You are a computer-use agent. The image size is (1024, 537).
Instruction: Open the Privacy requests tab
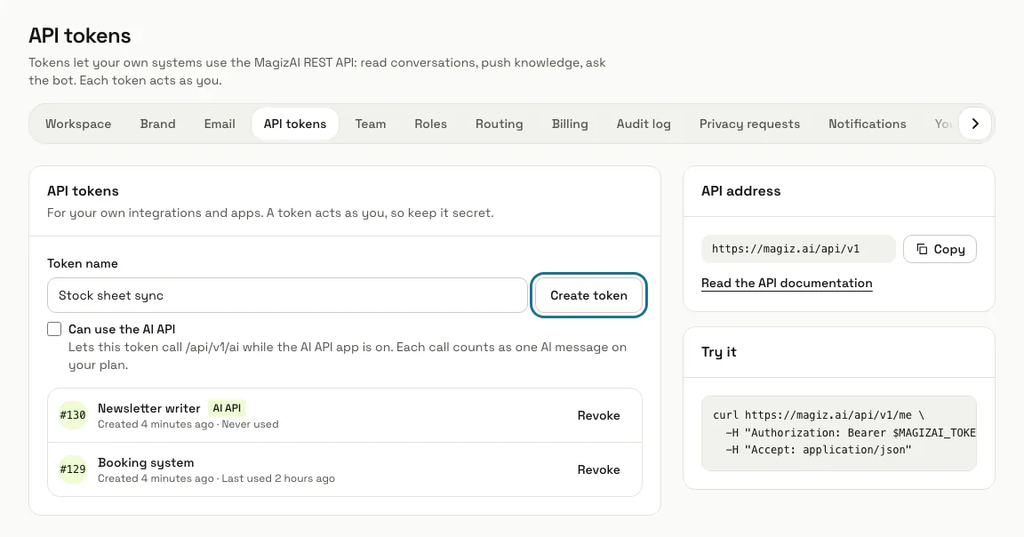[749, 124]
